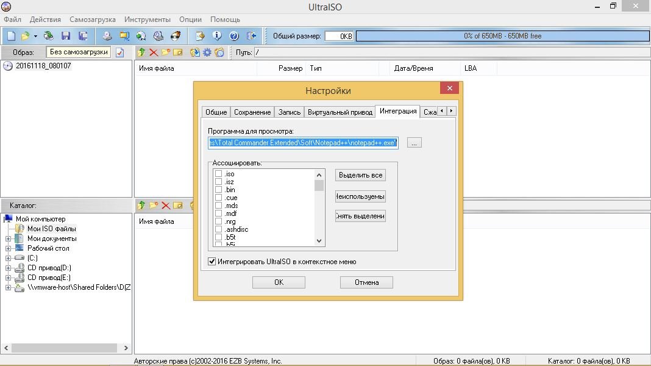Open the dropdown arrow beside Open icon

[x=35, y=36]
